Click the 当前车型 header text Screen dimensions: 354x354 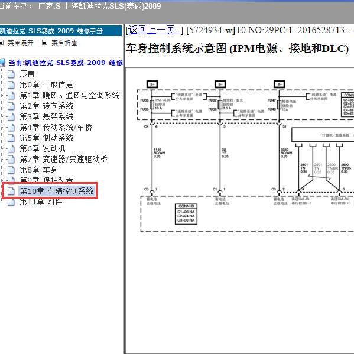[x=80, y=6]
